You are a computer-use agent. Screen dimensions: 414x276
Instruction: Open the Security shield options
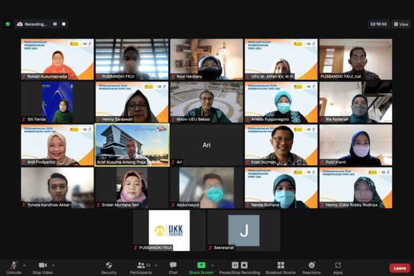coord(109,265)
